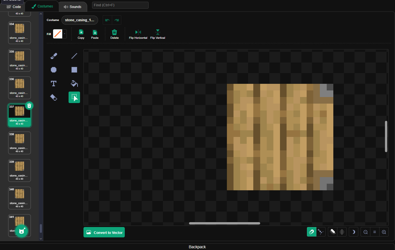
Task: Select the Text tool
Action: (54, 83)
